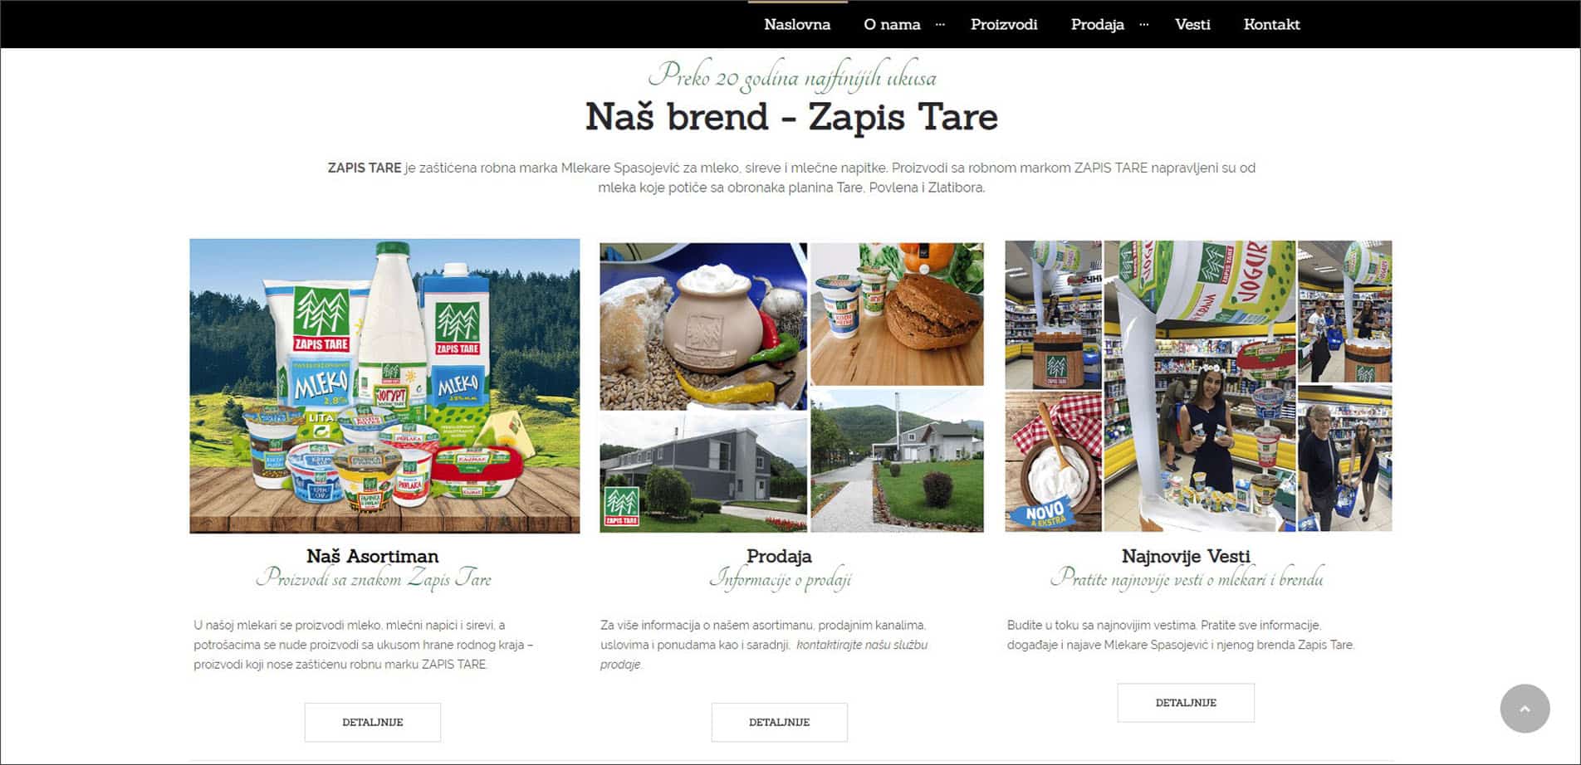Click Detaljnije under Naš Asortiman
The image size is (1581, 765).
[373, 722]
